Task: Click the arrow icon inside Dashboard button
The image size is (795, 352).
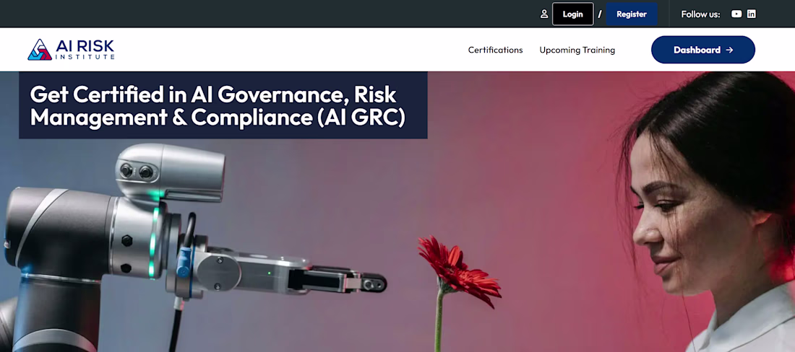Action: [x=730, y=50]
